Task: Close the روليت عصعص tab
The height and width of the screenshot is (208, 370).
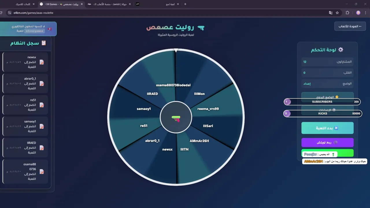Action: point(82,4)
